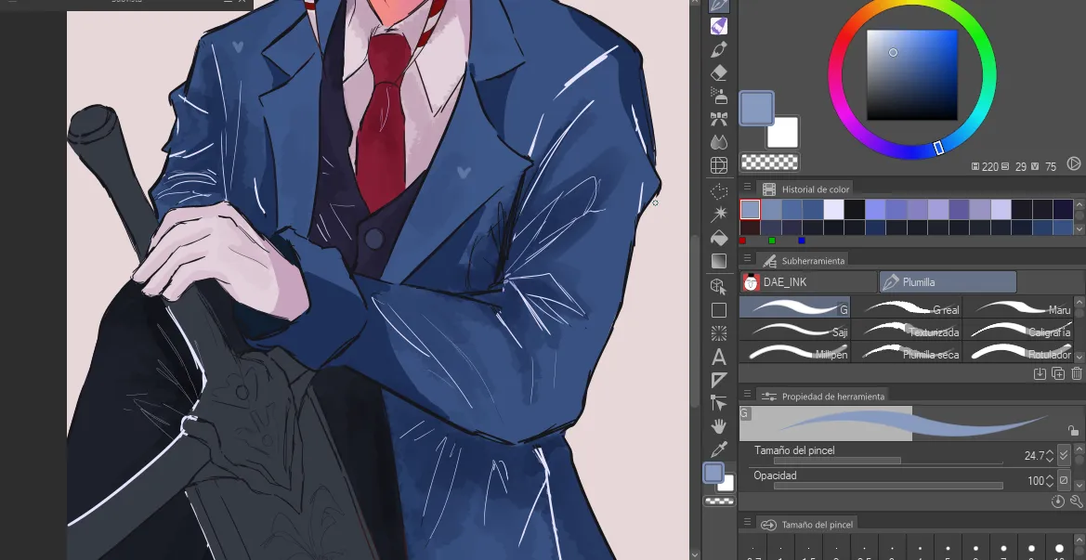Select the Decoration bow tool
The image size is (1086, 560).
719,119
